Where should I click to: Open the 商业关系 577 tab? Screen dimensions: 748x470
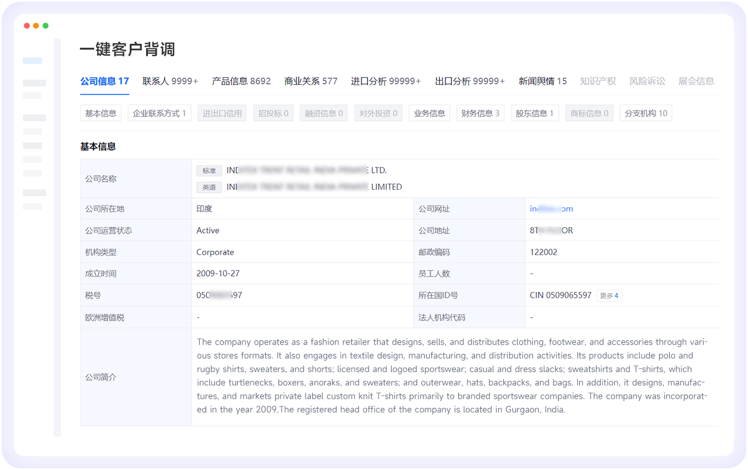tap(310, 81)
